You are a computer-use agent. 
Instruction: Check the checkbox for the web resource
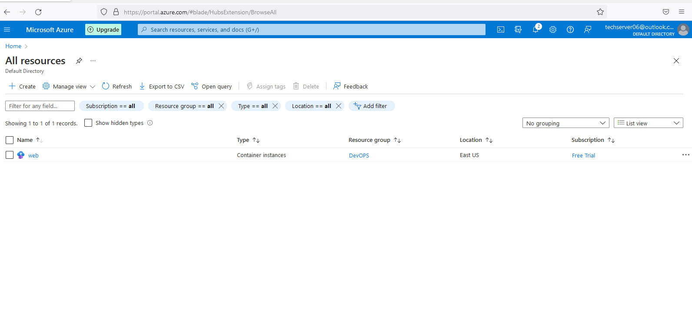(10, 155)
